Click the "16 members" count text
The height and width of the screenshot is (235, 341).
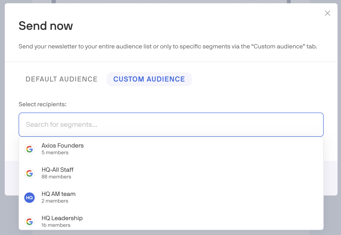coord(56,225)
